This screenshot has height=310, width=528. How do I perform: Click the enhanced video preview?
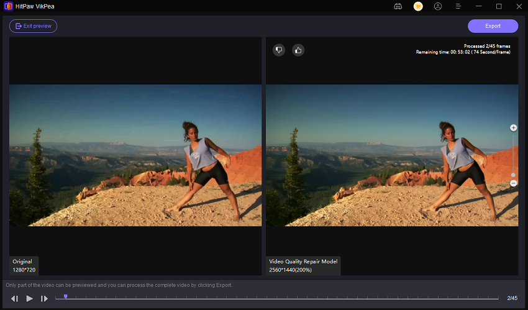392,155
